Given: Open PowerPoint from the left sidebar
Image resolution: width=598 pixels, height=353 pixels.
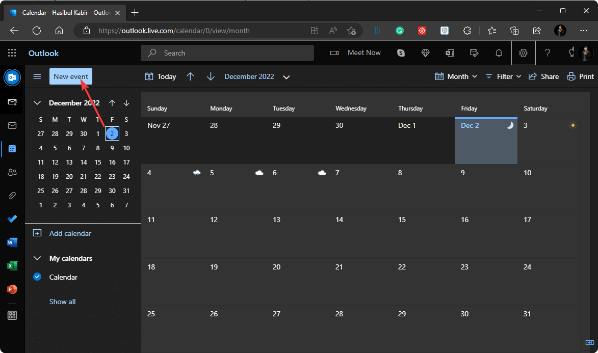Looking at the screenshot, I should (x=12, y=289).
